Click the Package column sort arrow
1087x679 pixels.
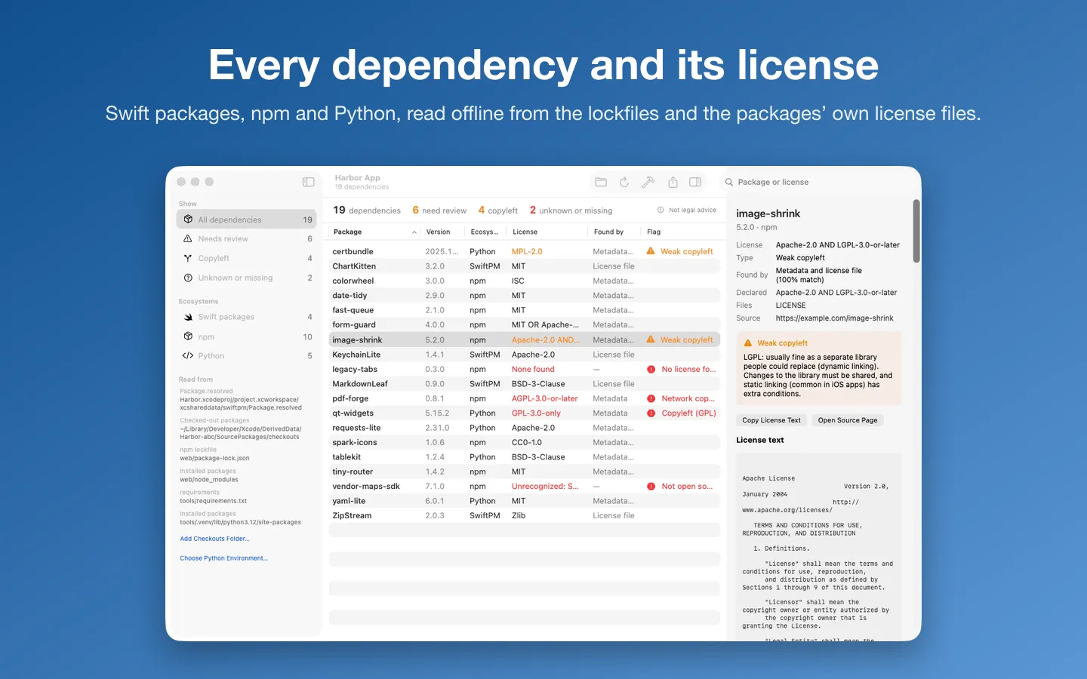coord(414,232)
